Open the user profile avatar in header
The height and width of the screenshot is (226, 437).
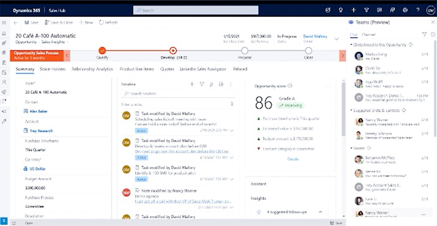click(x=430, y=10)
